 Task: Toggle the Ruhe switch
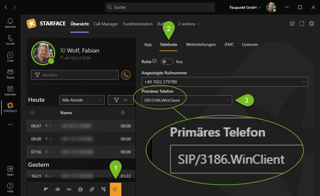[167, 62]
